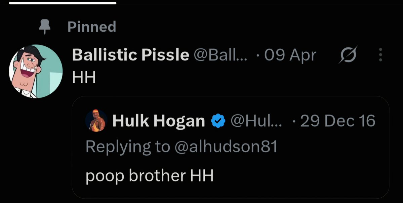Screen dimensions: 403x203
Task: Click the truncated @Hul... handle
Action: tap(256, 121)
